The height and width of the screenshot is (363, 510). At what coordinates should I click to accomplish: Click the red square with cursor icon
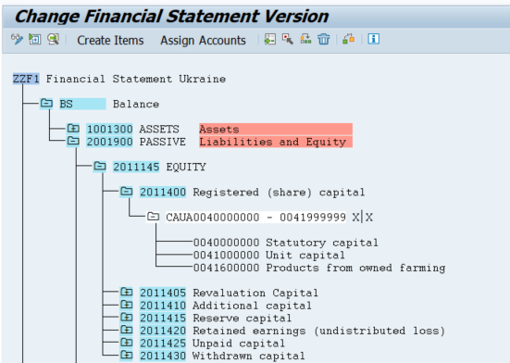point(288,40)
